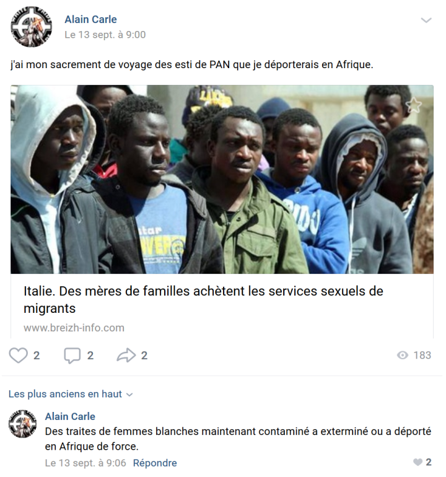
Task: Click the comment like count number
Action: (429, 462)
